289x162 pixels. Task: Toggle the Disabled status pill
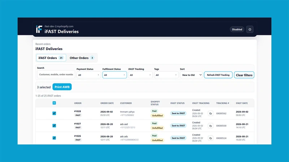[237, 30]
